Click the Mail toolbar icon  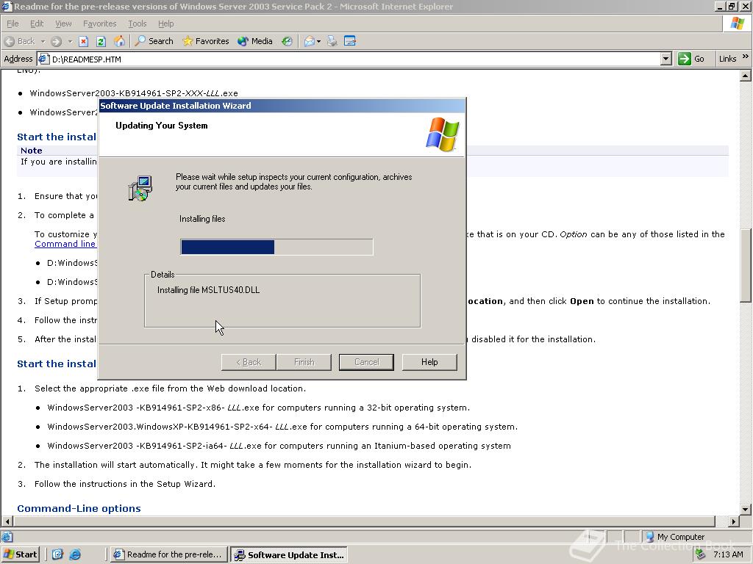(310, 41)
